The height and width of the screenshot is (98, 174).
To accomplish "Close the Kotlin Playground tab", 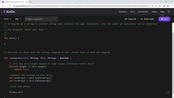I will [x=26, y=2].
